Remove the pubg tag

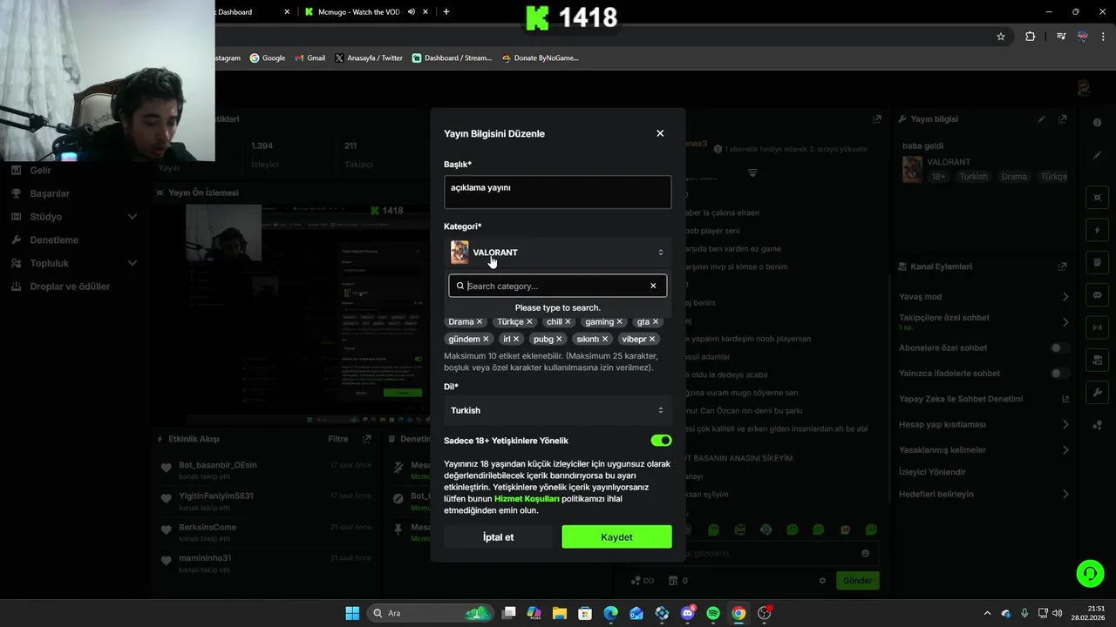point(559,339)
